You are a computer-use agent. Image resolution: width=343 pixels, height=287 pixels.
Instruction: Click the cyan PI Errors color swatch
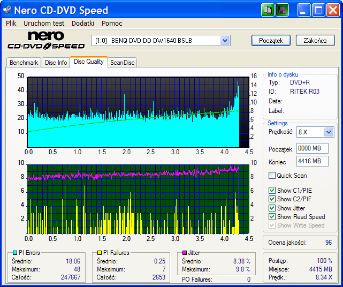pos(15,253)
